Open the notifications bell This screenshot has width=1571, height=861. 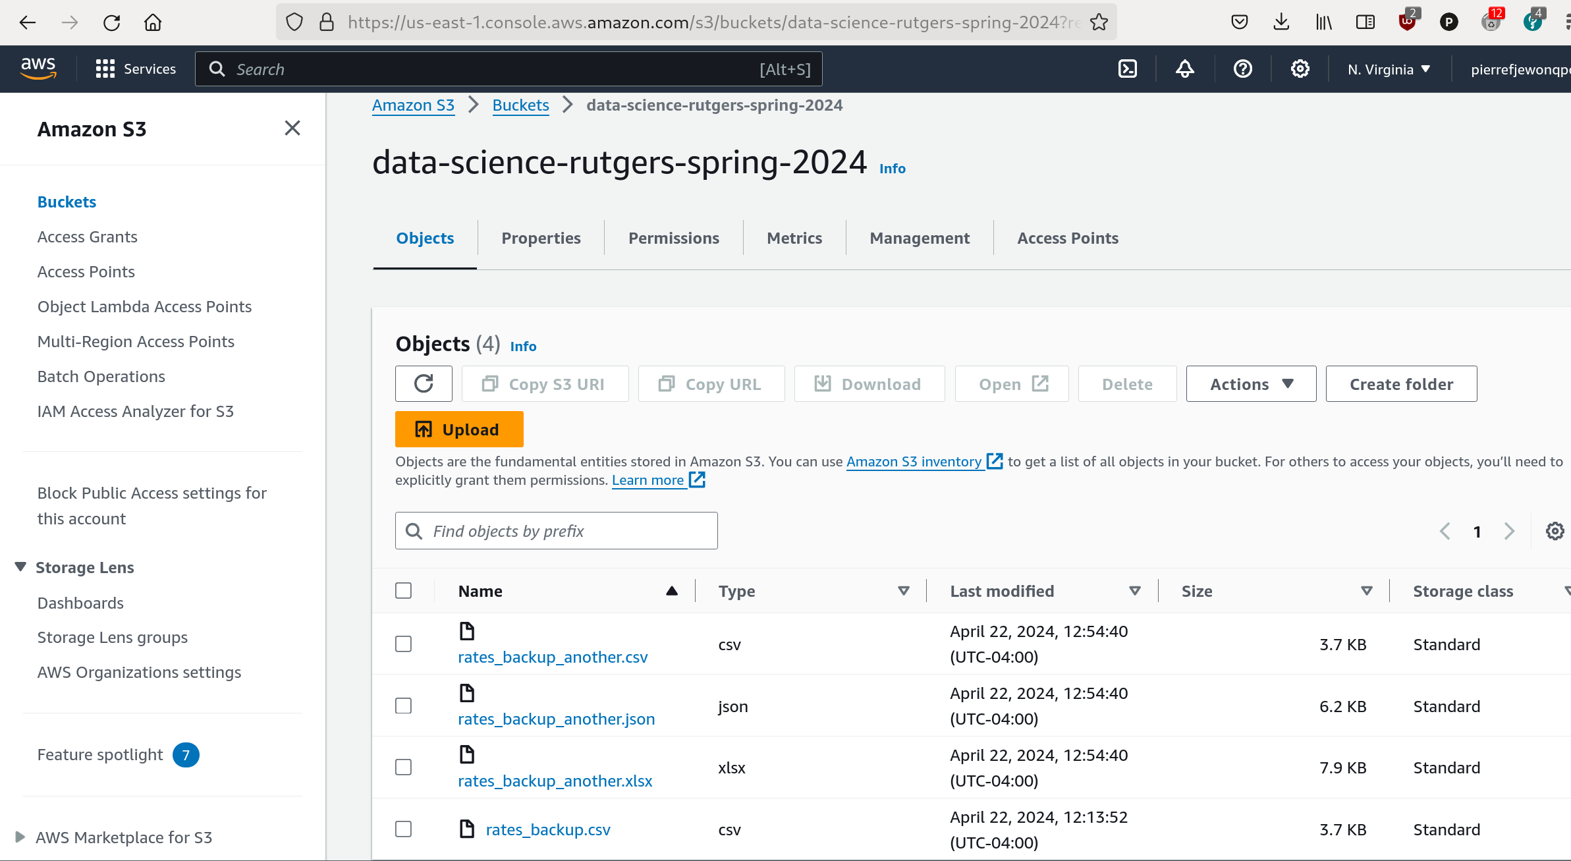1185,69
